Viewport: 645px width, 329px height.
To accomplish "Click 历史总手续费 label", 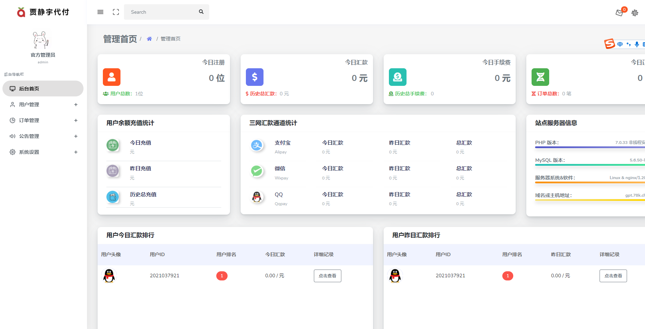I will [411, 94].
